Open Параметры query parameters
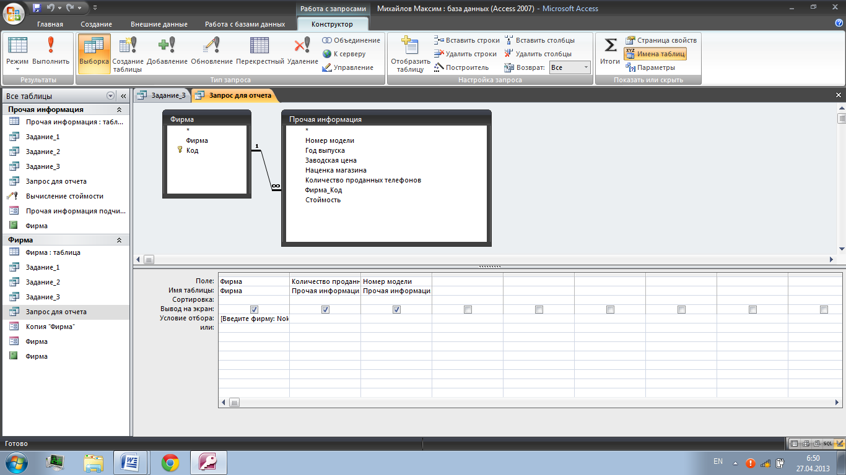Viewport: 846px width, 475px height. (651, 67)
